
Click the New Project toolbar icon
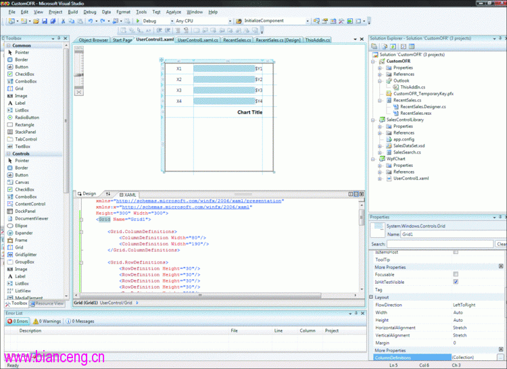pyautogui.click(x=11, y=21)
